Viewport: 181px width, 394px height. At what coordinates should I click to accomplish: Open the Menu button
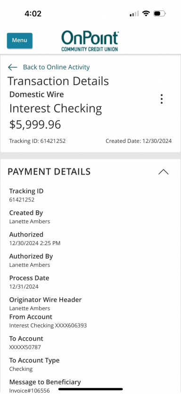pos(19,41)
